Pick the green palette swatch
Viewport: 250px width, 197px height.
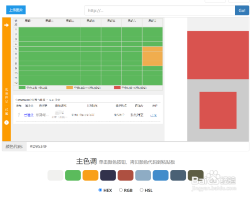(x=73, y=175)
